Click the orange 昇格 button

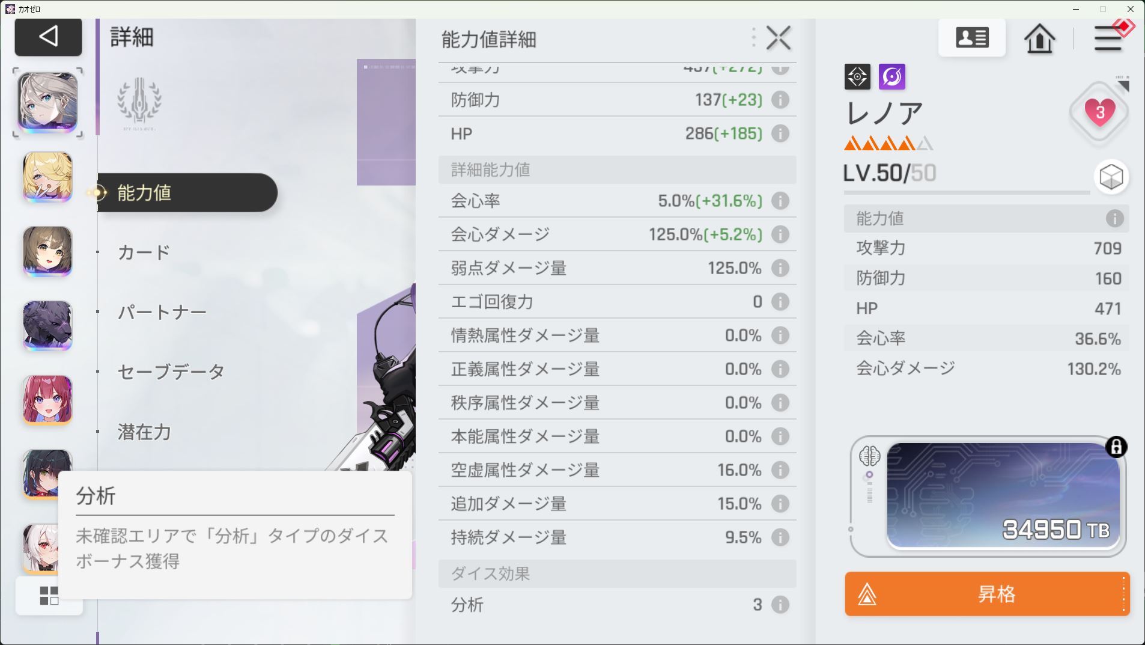(987, 594)
